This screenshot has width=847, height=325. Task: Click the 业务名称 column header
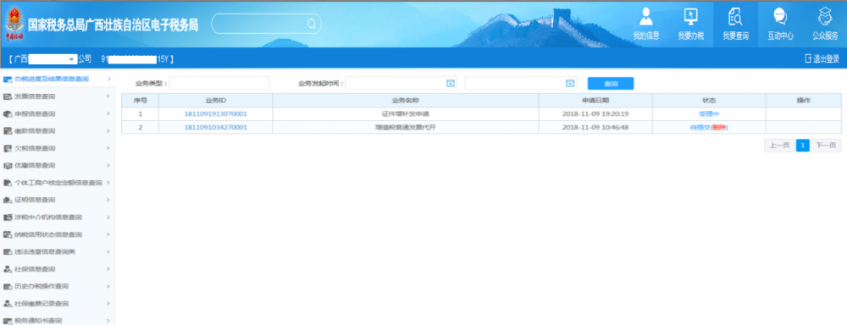(x=405, y=101)
